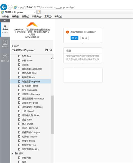The height and width of the screenshot is (163, 133).
Task: Open the 文件(F) menu
Action: coord(5,17)
